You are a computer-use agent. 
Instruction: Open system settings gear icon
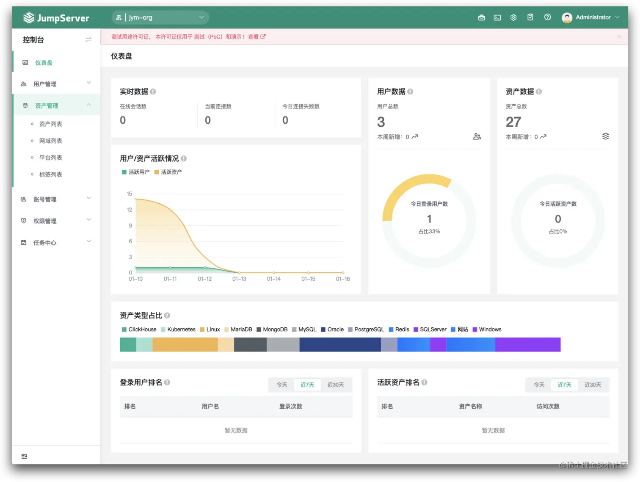pos(513,18)
